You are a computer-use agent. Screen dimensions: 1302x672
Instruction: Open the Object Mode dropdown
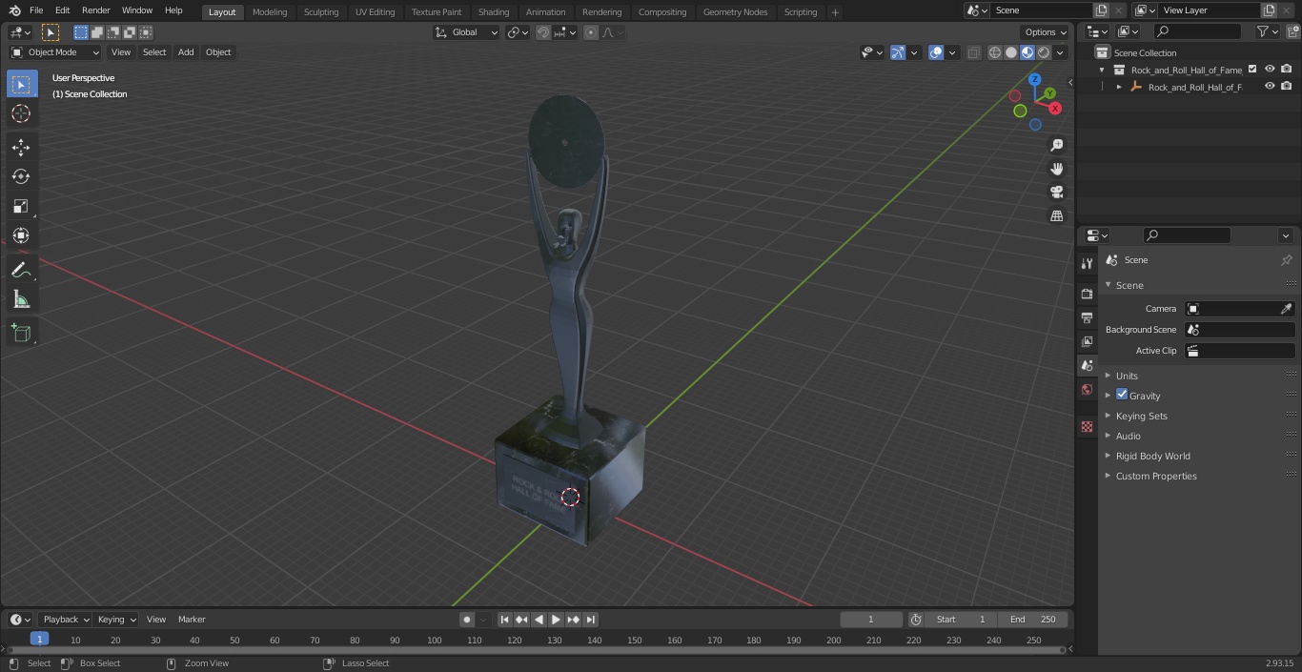[55, 52]
